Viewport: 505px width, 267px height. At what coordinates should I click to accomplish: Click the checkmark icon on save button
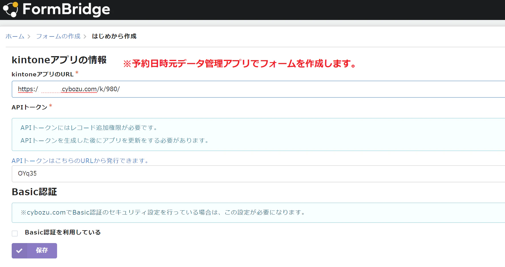click(19, 251)
